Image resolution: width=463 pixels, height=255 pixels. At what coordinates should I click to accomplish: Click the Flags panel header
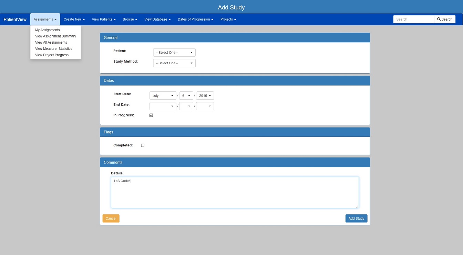coord(235,132)
